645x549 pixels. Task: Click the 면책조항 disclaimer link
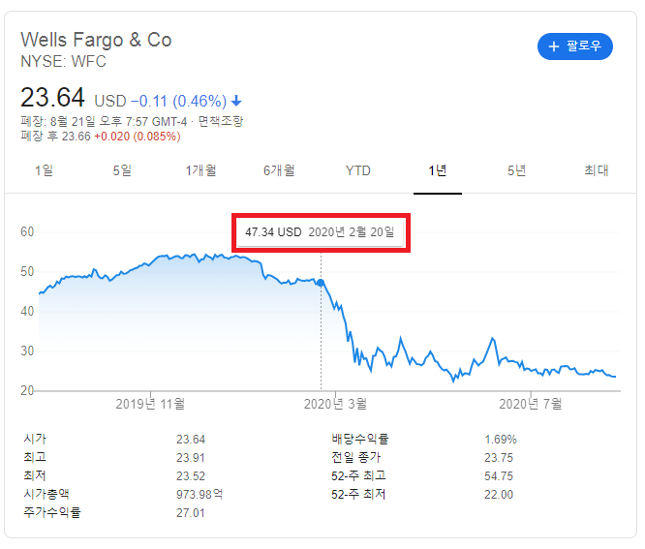pyautogui.click(x=221, y=121)
